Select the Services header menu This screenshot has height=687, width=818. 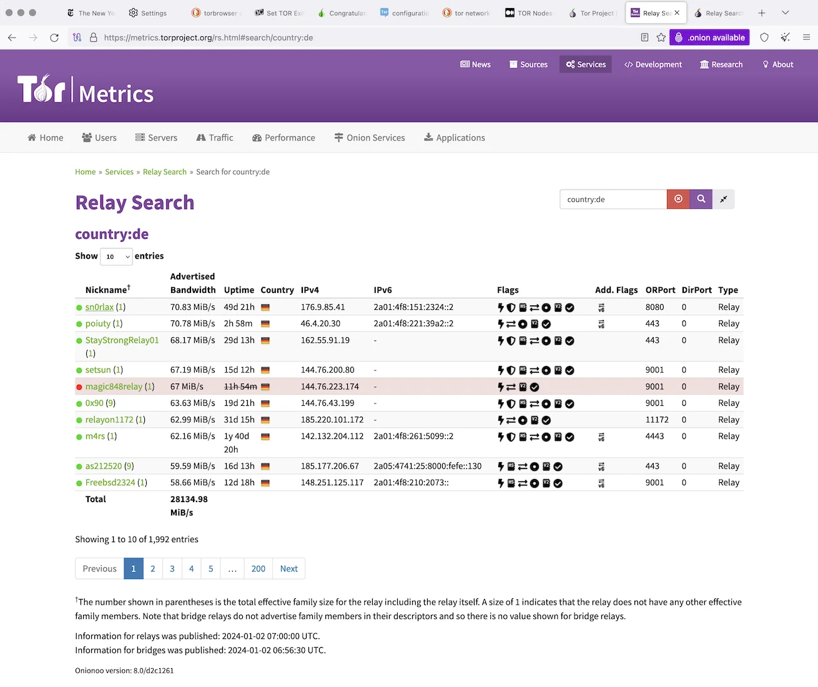pyautogui.click(x=586, y=64)
